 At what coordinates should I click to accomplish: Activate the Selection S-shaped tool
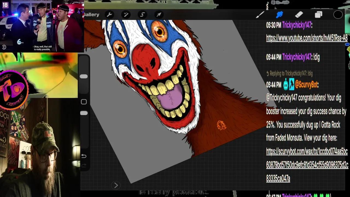(142, 15)
